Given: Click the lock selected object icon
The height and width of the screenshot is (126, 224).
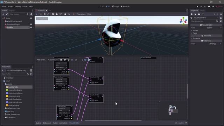Looking at the screenshot, I should 57,14.
